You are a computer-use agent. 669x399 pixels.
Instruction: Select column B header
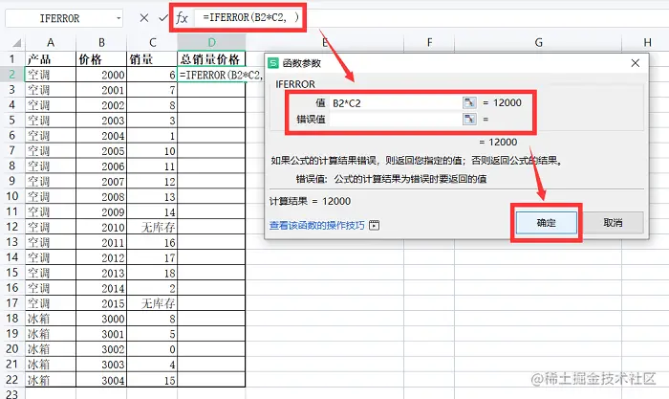[x=101, y=43]
